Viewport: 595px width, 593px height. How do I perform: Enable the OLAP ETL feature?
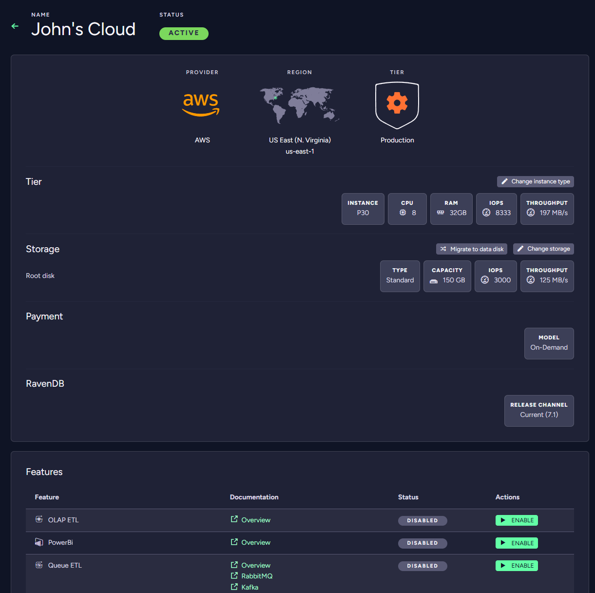pyautogui.click(x=517, y=520)
